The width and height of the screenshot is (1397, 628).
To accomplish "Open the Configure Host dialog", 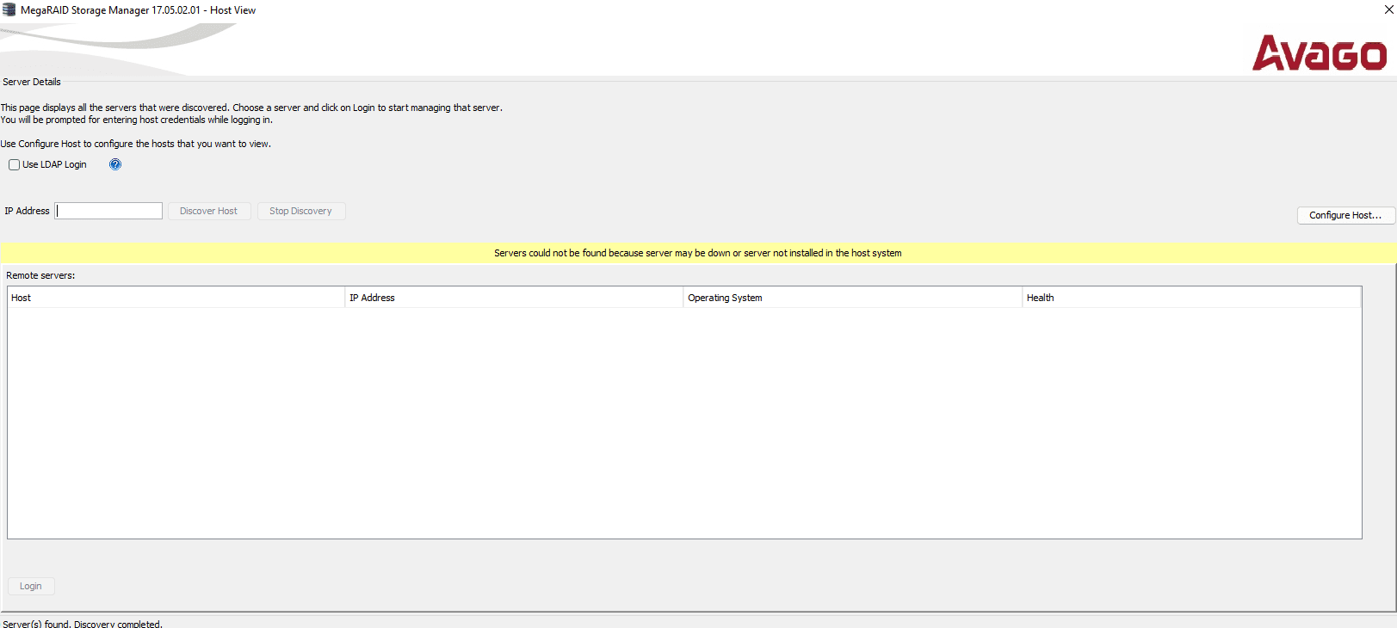I will point(1344,215).
